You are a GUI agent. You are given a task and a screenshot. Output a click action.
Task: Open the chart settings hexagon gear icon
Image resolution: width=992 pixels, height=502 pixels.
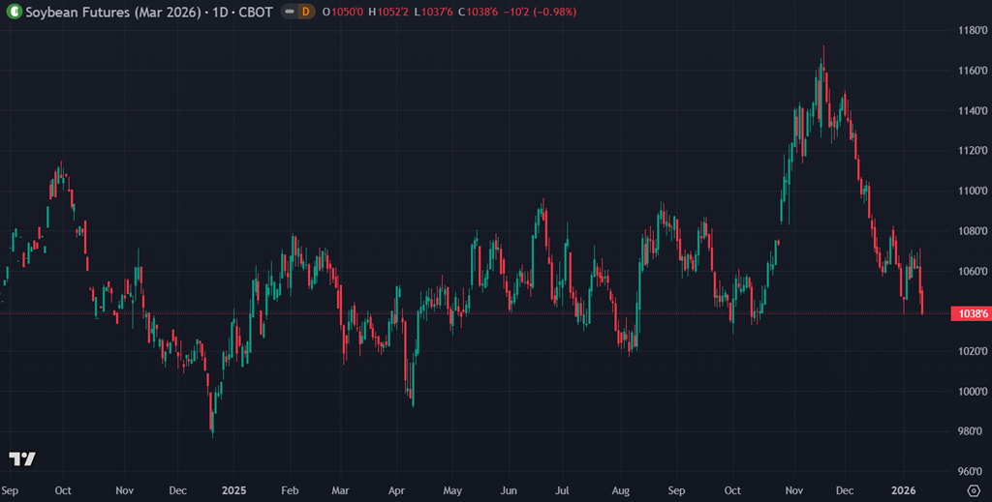click(x=972, y=489)
